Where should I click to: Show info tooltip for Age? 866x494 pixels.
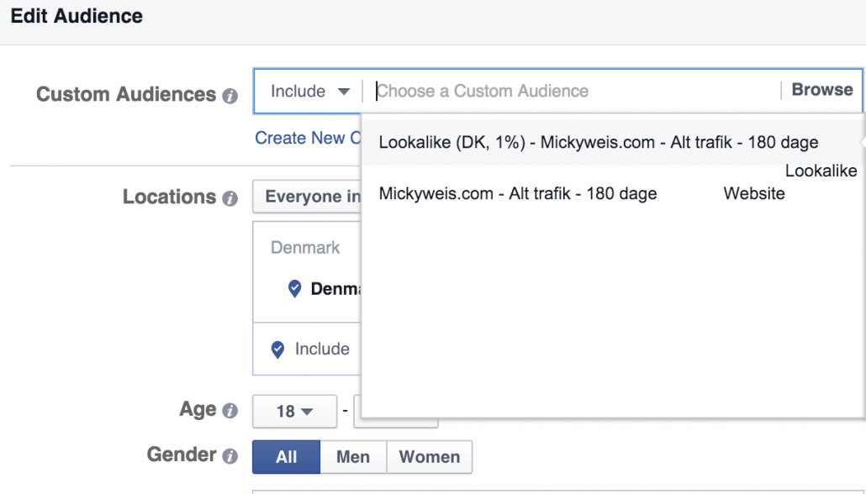(x=230, y=411)
